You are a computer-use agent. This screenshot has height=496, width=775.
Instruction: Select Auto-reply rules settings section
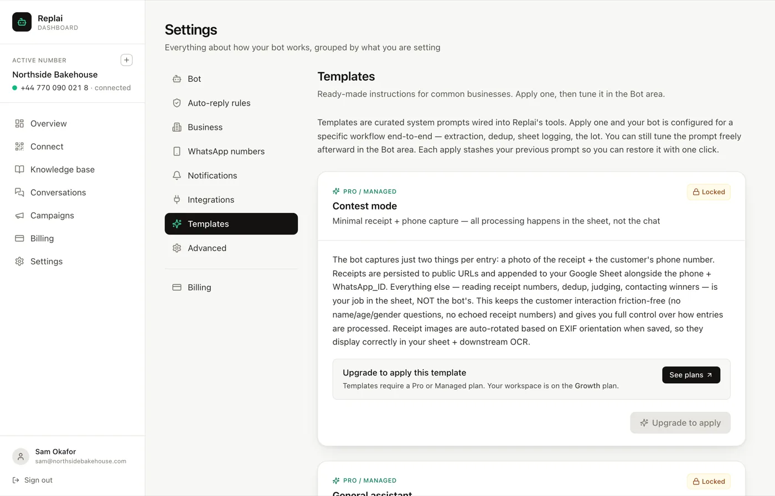[x=231, y=103]
